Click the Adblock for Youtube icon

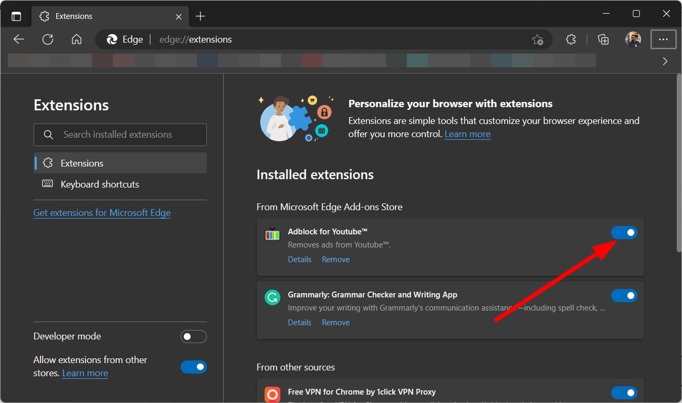pyautogui.click(x=272, y=234)
